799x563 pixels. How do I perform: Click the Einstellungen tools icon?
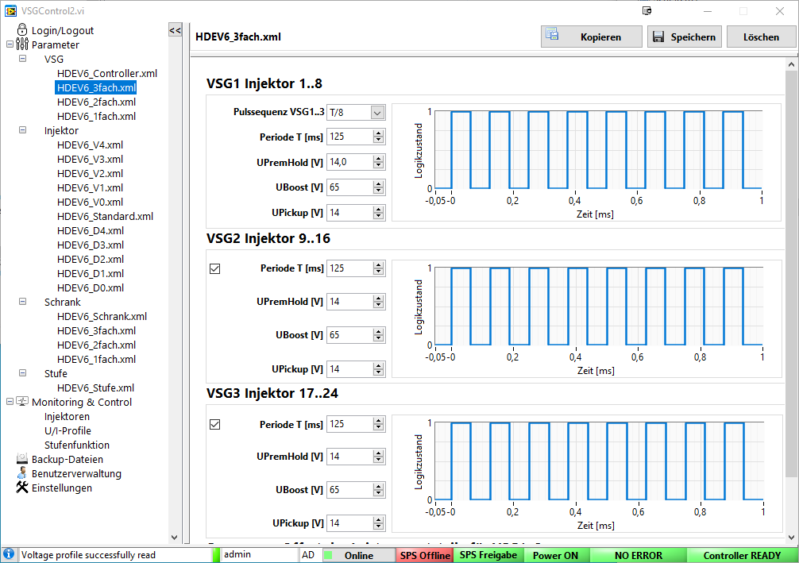coord(22,487)
